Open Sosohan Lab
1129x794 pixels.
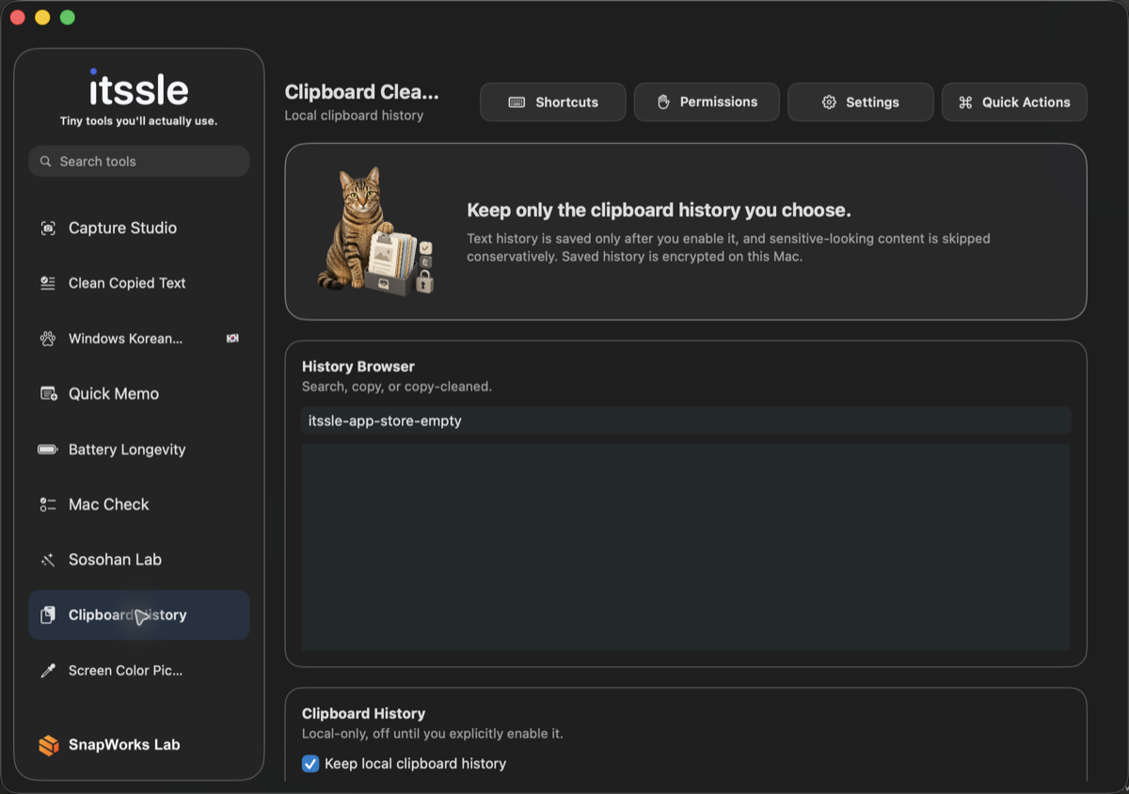tap(139, 560)
